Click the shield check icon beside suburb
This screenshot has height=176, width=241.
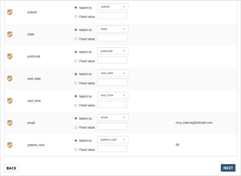10,12
